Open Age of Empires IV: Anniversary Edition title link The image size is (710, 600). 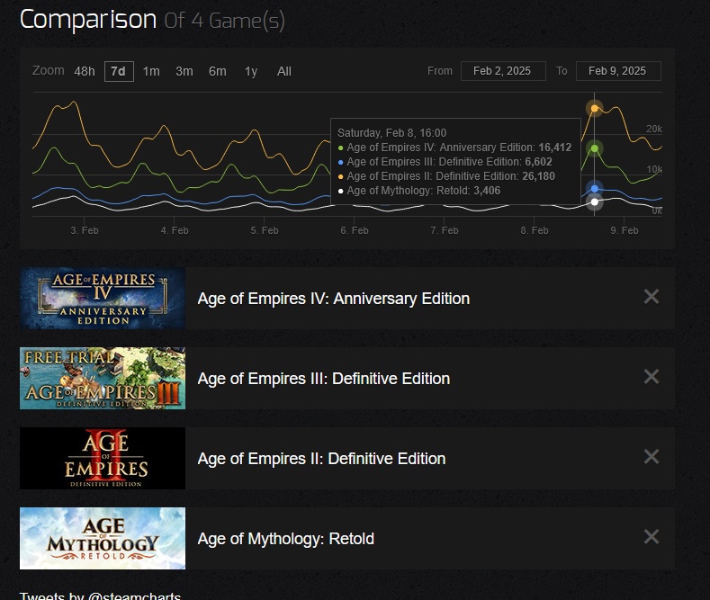click(x=334, y=299)
